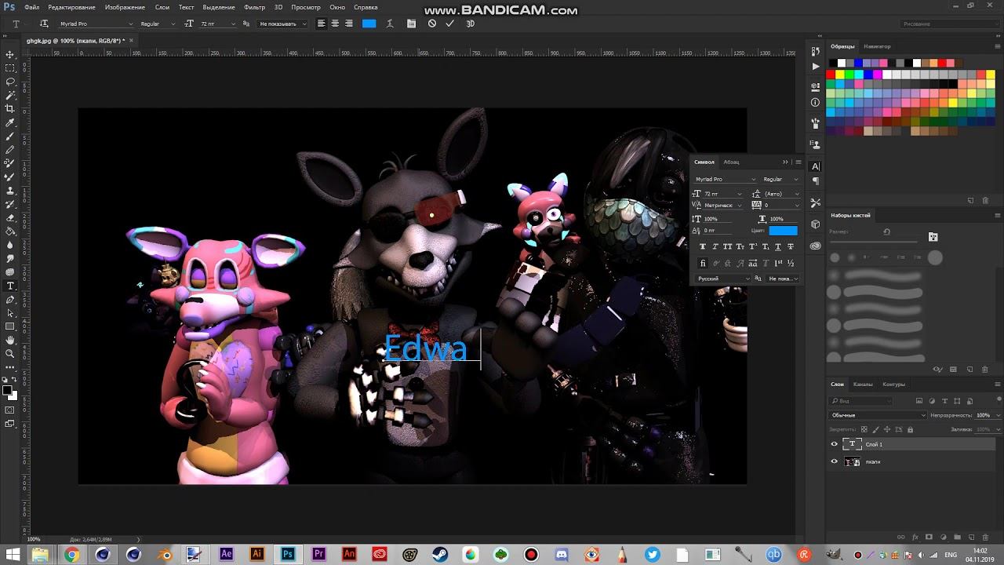
Task: Switch to the Абзац tab
Action: click(x=731, y=162)
